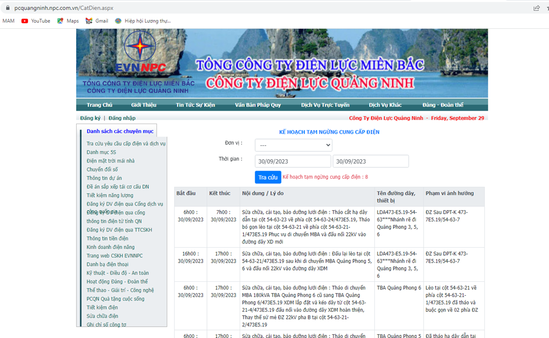Click the end date field 30/09/2023
Screen dimensions: 549x338
pyautogui.click(x=371, y=162)
